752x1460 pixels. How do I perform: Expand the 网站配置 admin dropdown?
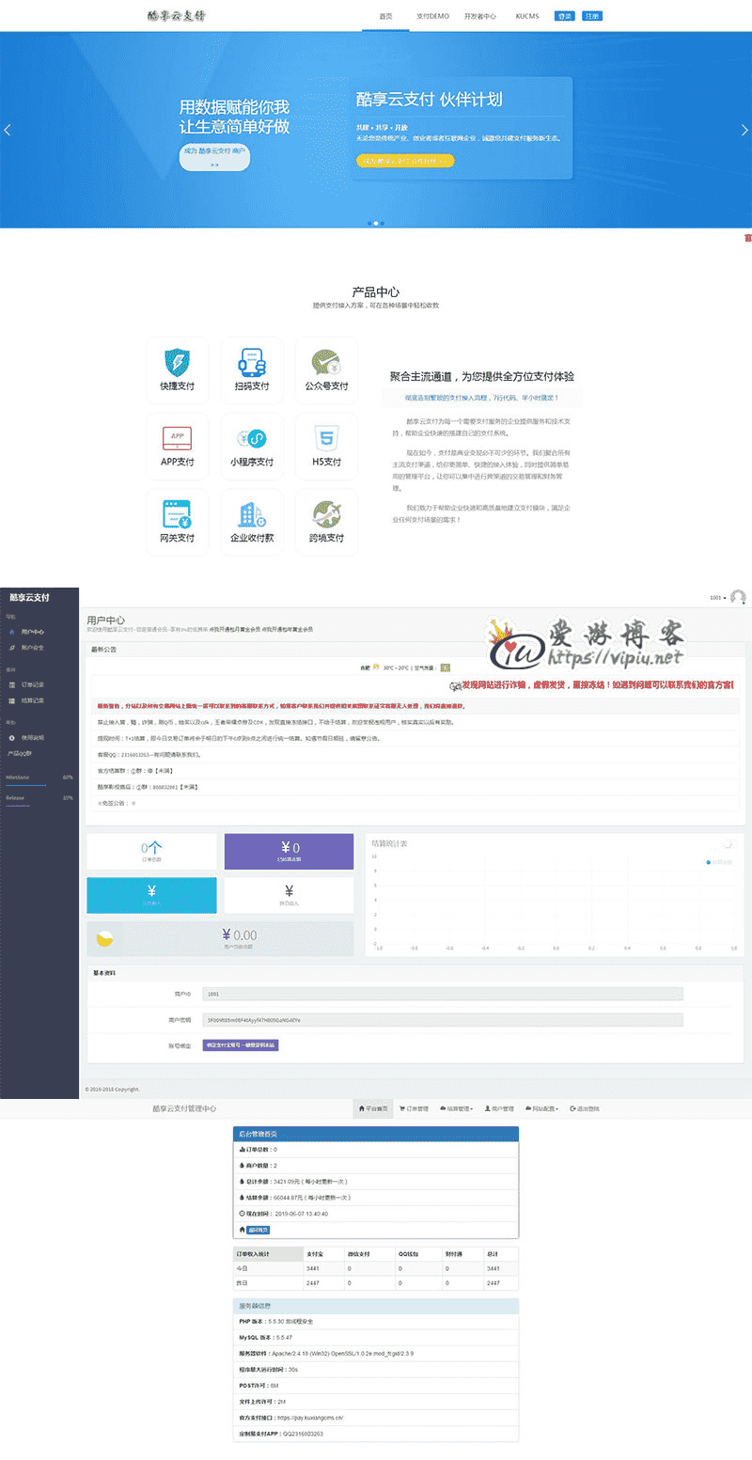pyautogui.click(x=543, y=1108)
